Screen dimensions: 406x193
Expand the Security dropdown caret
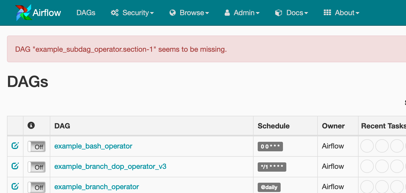[x=152, y=13]
